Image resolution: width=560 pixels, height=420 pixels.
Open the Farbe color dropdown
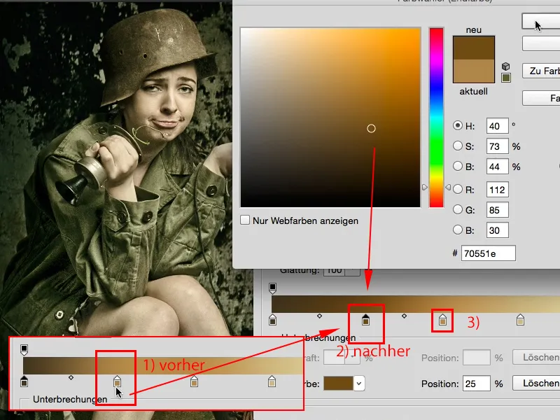(358, 383)
